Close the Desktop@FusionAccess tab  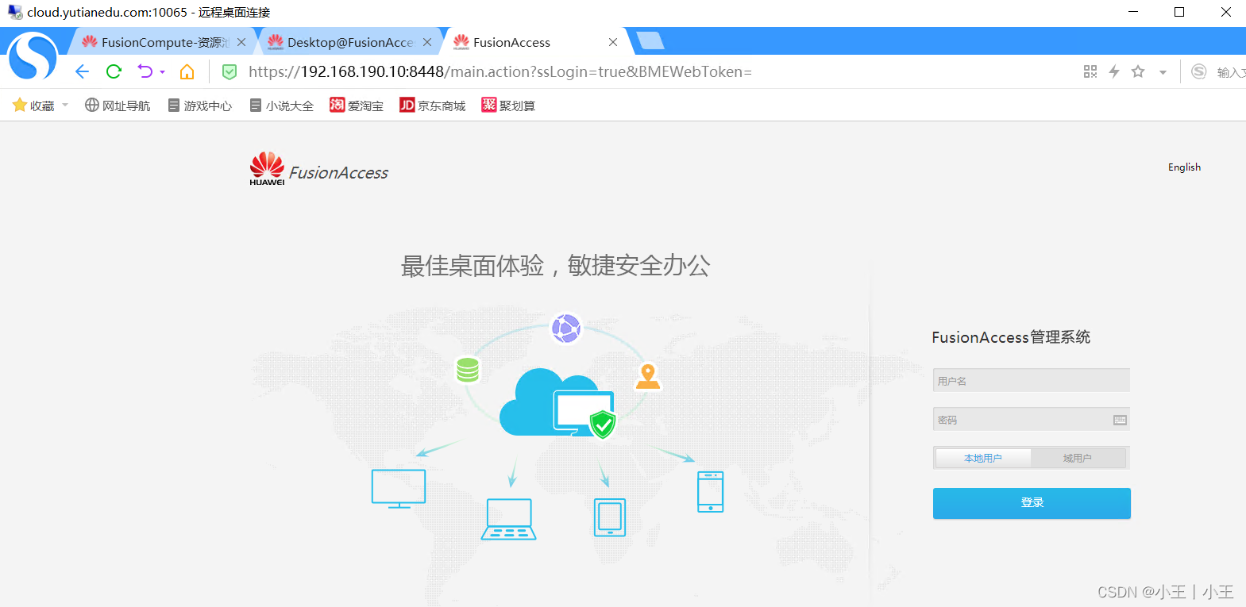[x=427, y=42]
